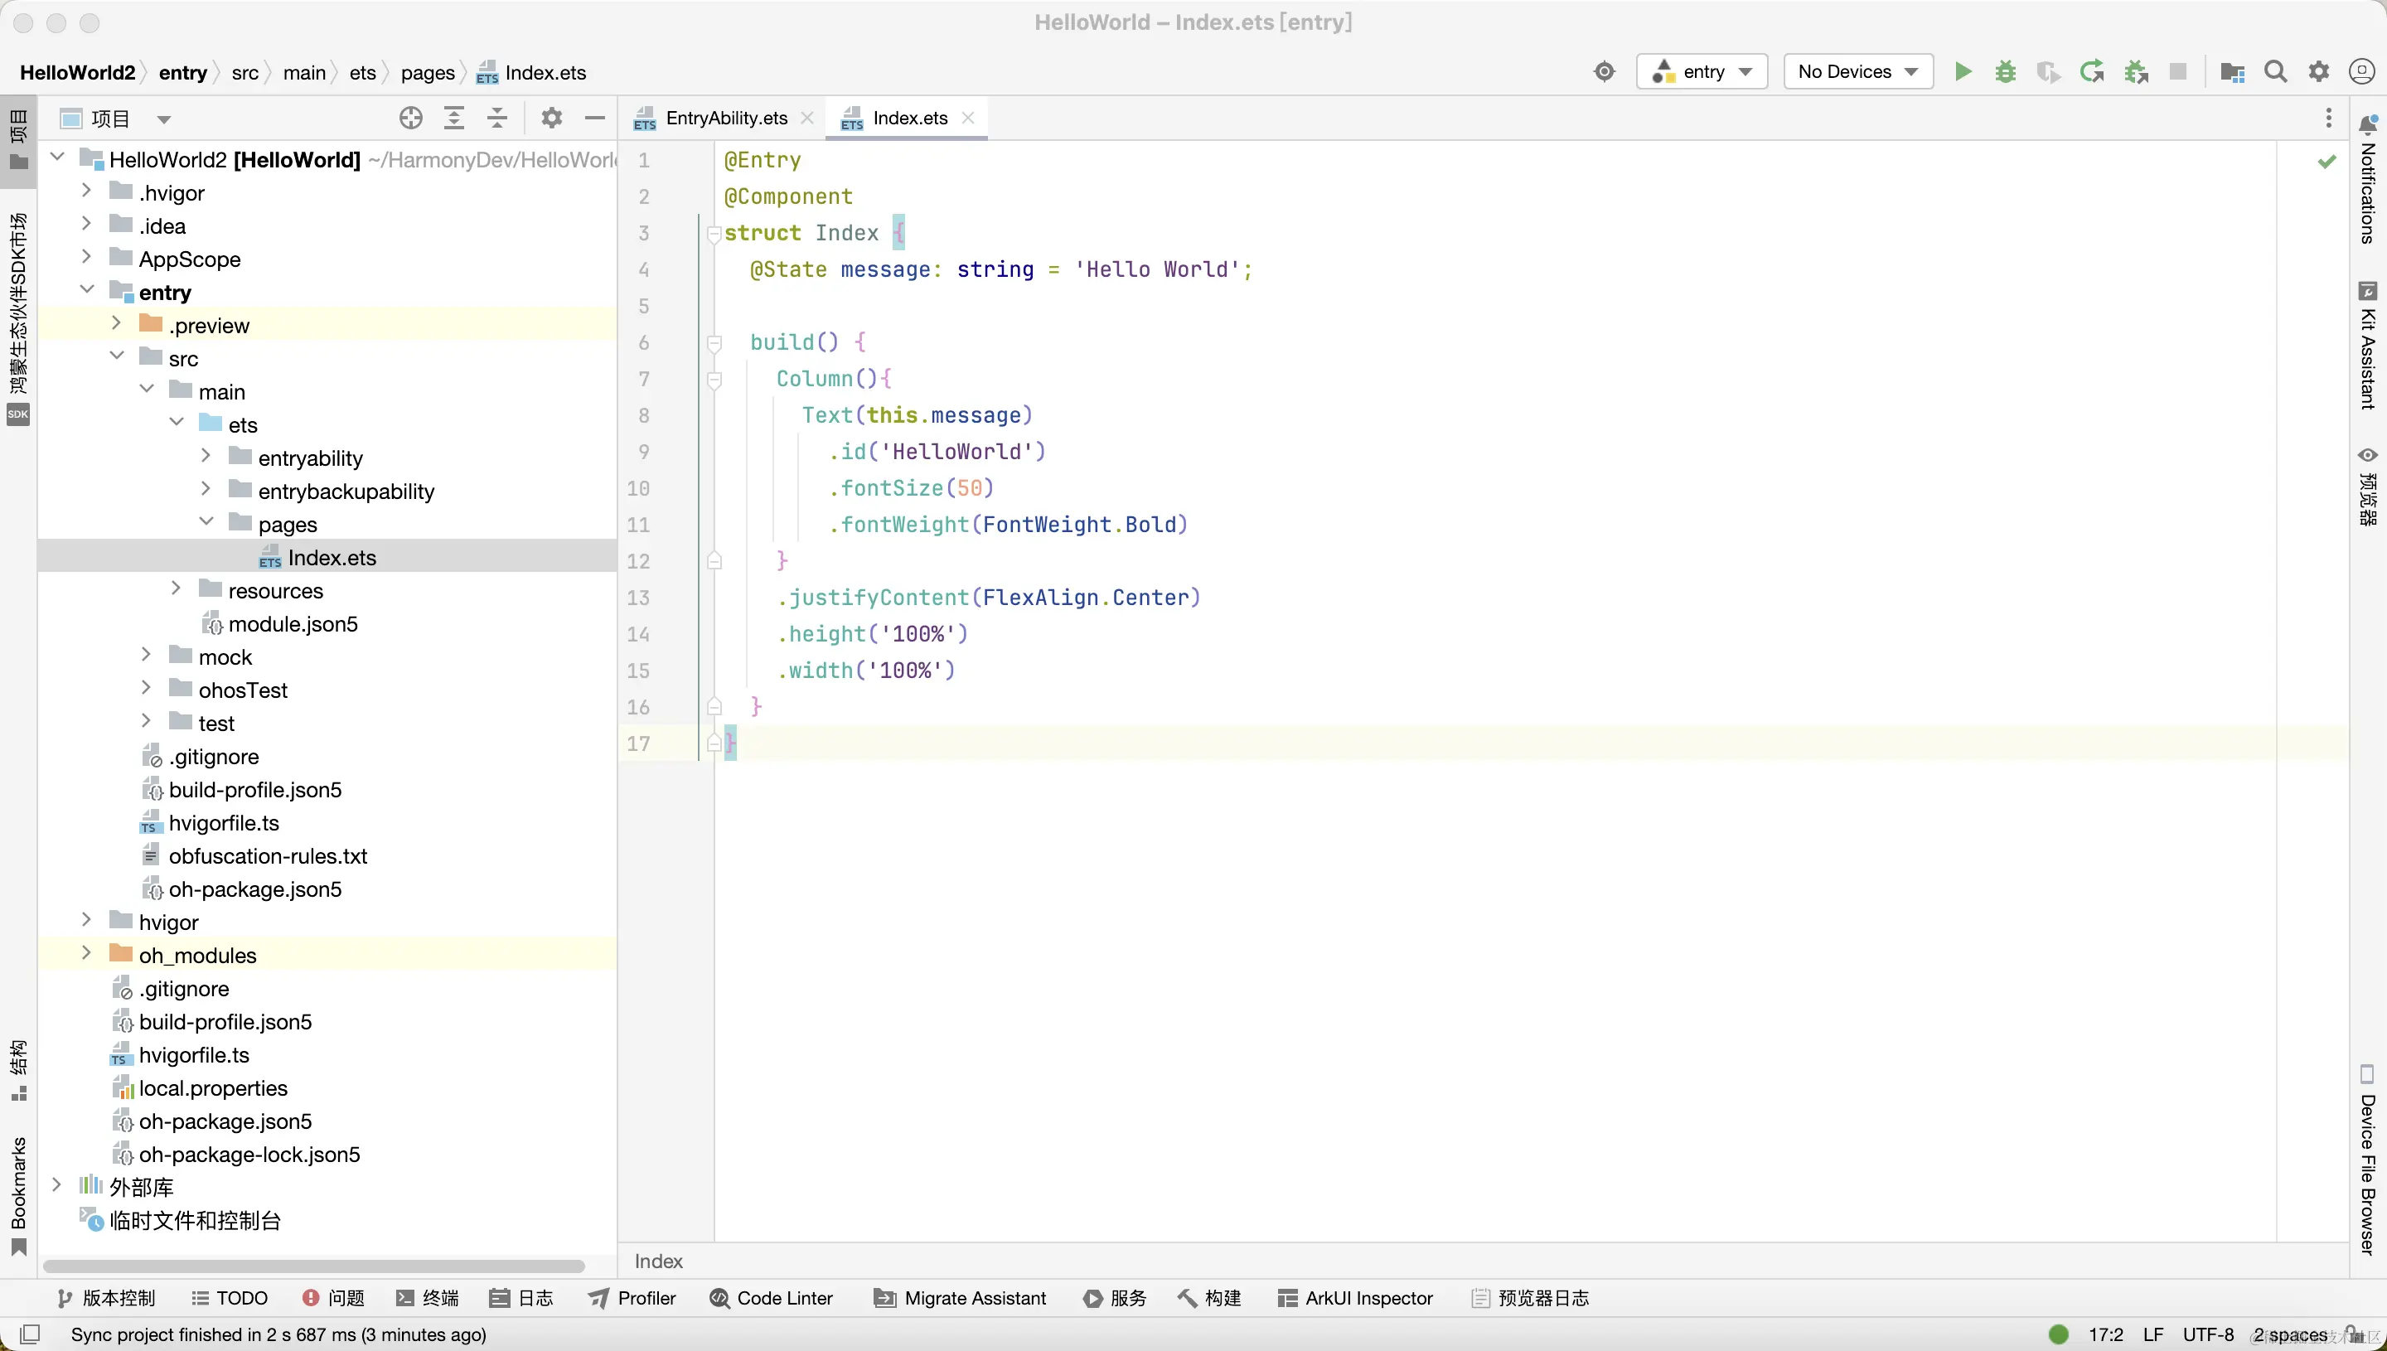Click the UTF-8 encoding in status bar
The image size is (2387, 1351).
(2207, 1334)
